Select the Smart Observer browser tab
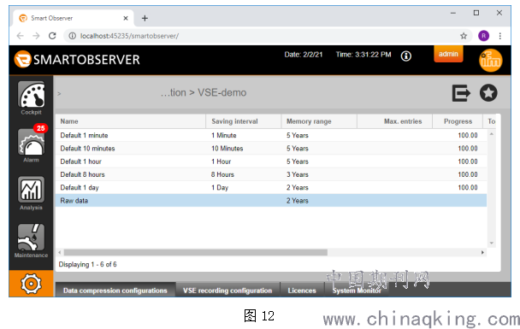Screen dimensions: 520x329 pos(74,18)
